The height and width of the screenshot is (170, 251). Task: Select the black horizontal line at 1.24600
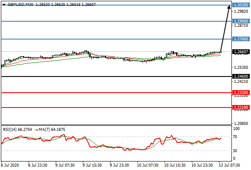117,76
